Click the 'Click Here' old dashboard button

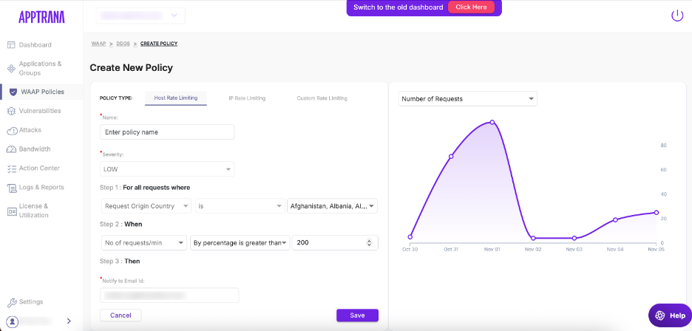click(472, 7)
